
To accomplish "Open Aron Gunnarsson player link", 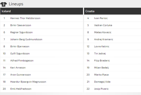I will (20, 75).
